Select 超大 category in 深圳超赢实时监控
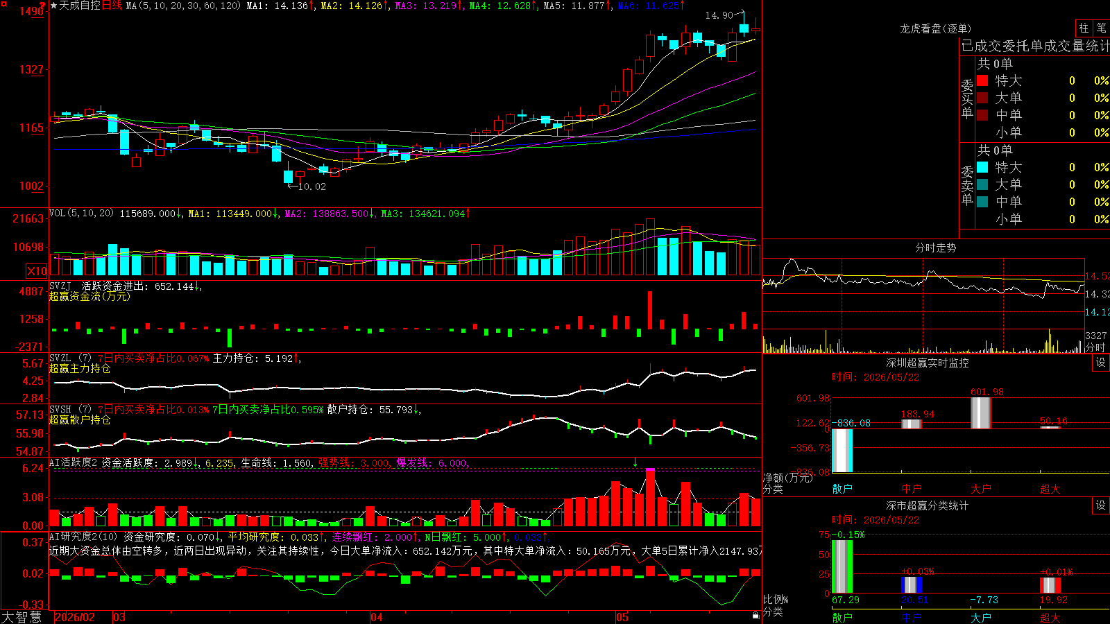The width and height of the screenshot is (1110, 624). (1050, 489)
